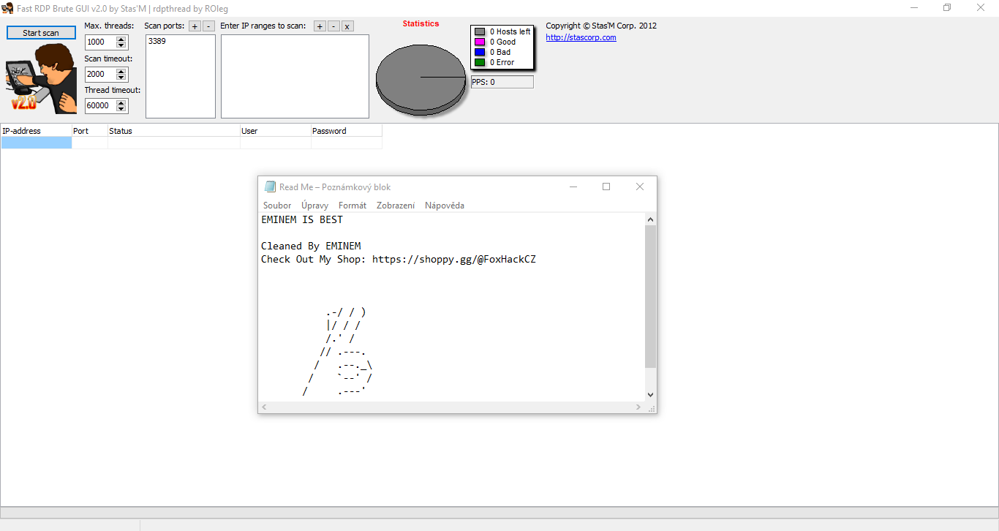This screenshot has height=531, width=999.
Task: Click the Notepad vertical scrollbar up arrow
Action: pos(651,219)
